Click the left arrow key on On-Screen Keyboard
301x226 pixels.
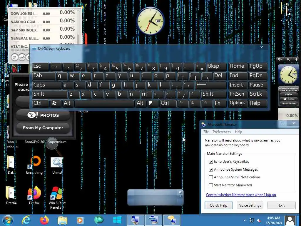tap(183, 103)
